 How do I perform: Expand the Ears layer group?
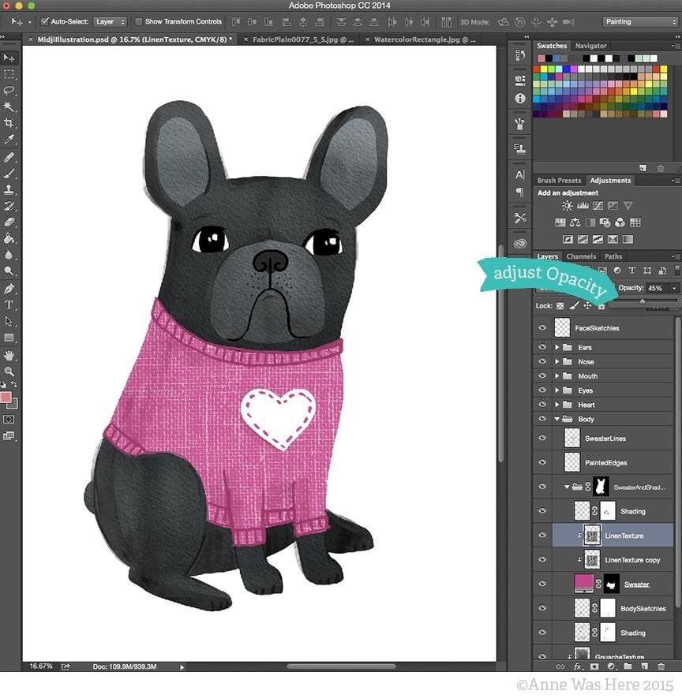tap(557, 347)
